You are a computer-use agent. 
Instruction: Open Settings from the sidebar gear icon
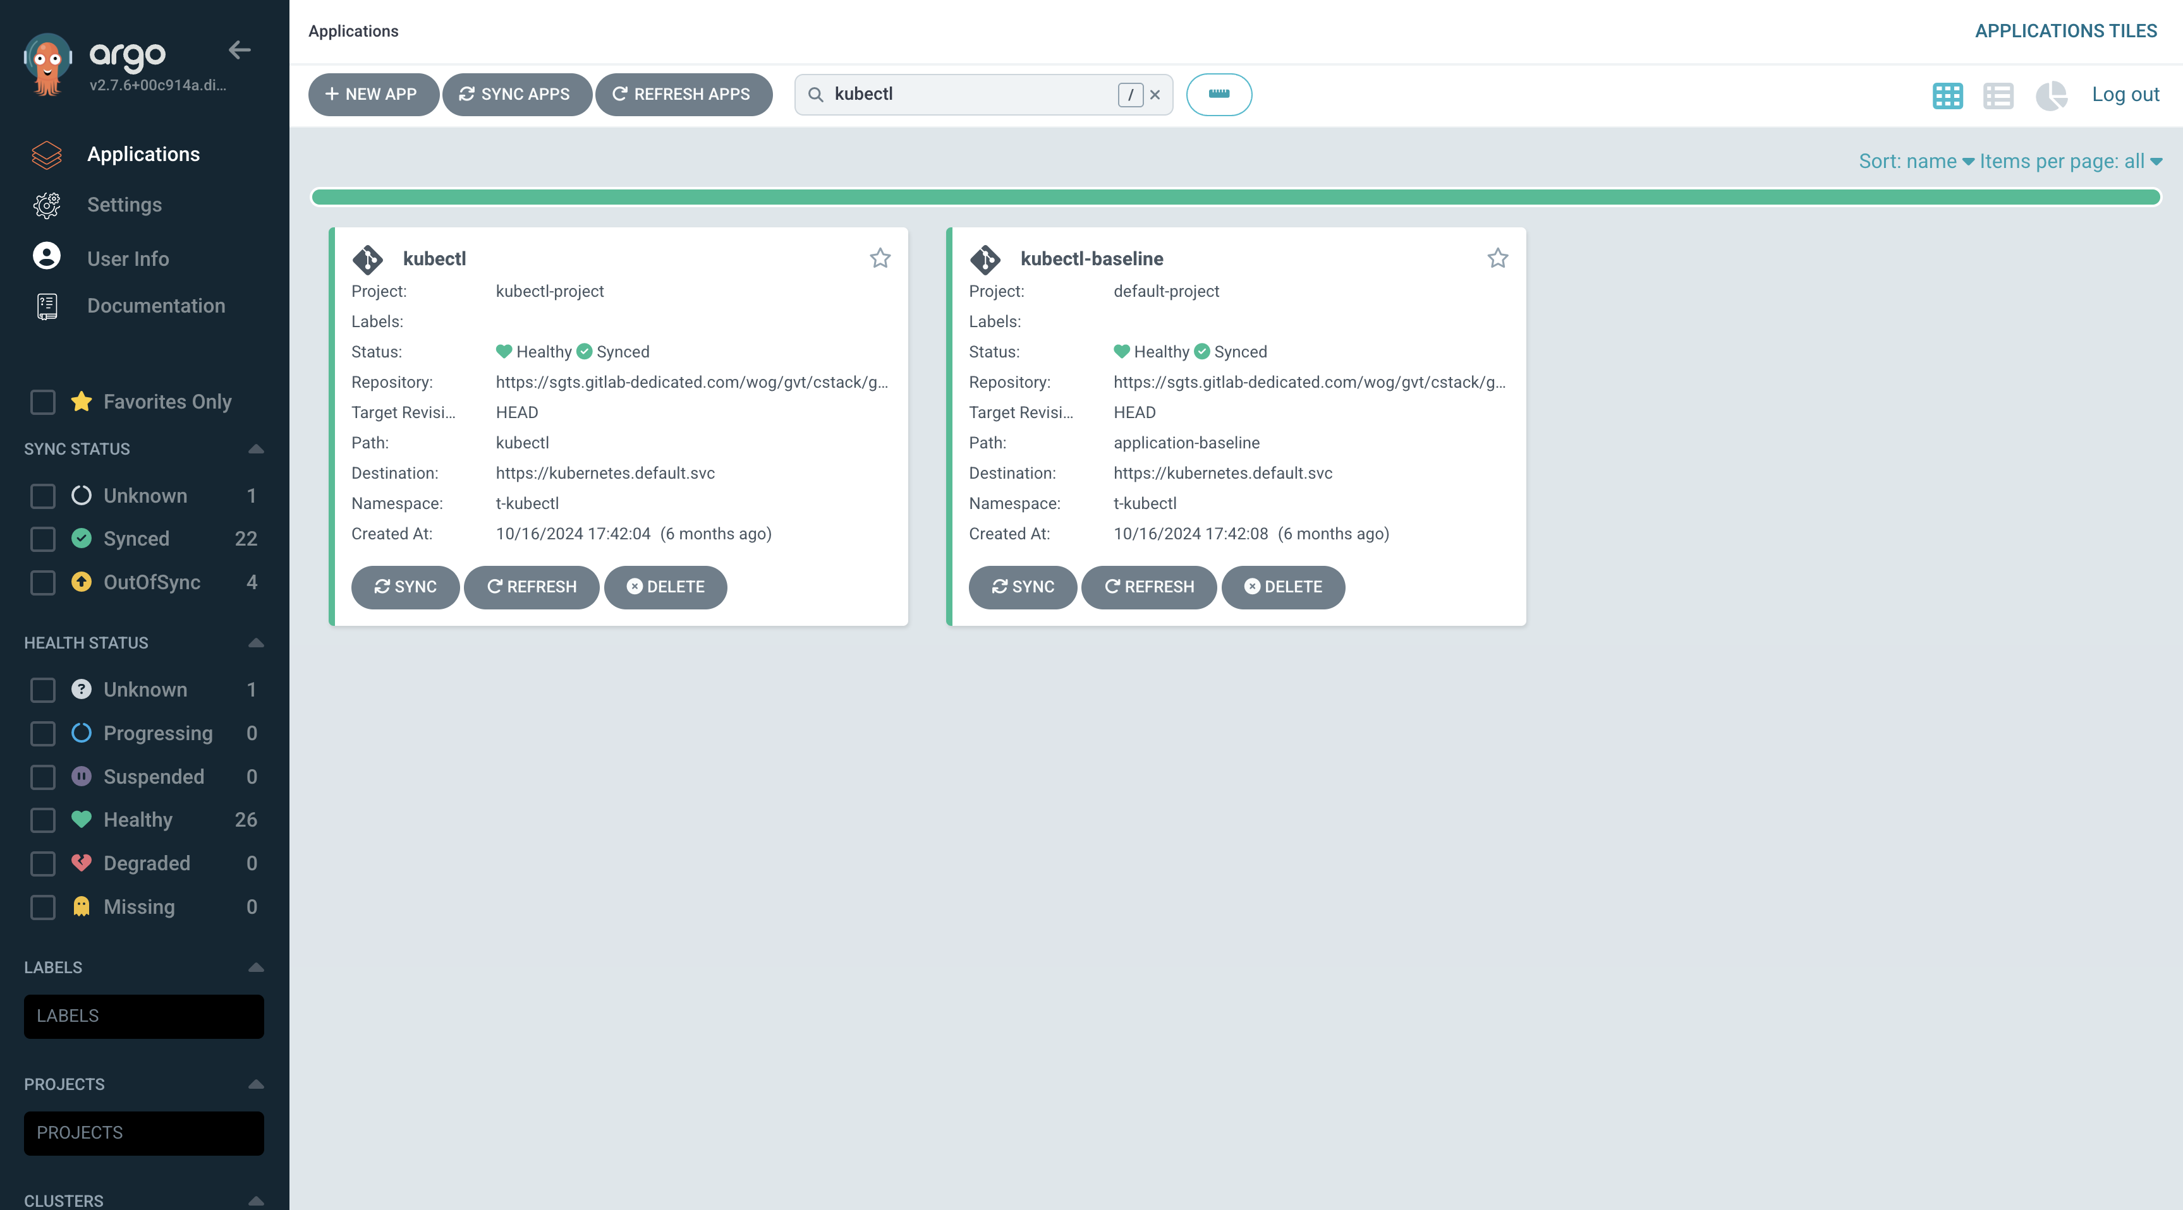pos(47,204)
